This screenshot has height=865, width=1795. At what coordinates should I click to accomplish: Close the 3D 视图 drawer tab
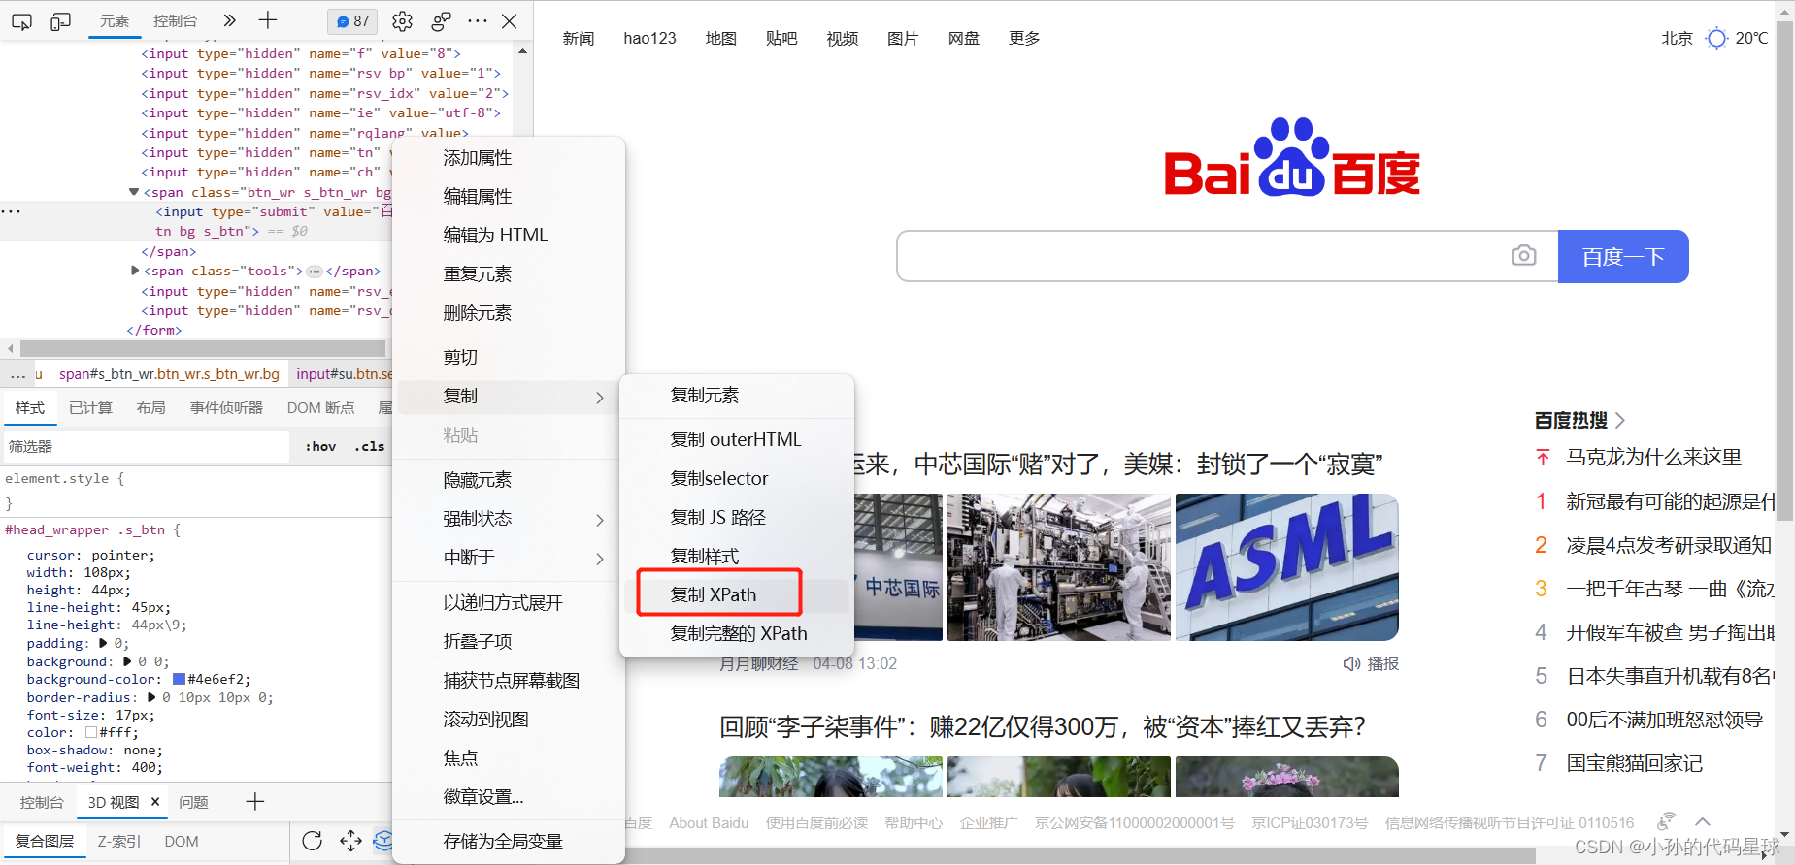155,802
